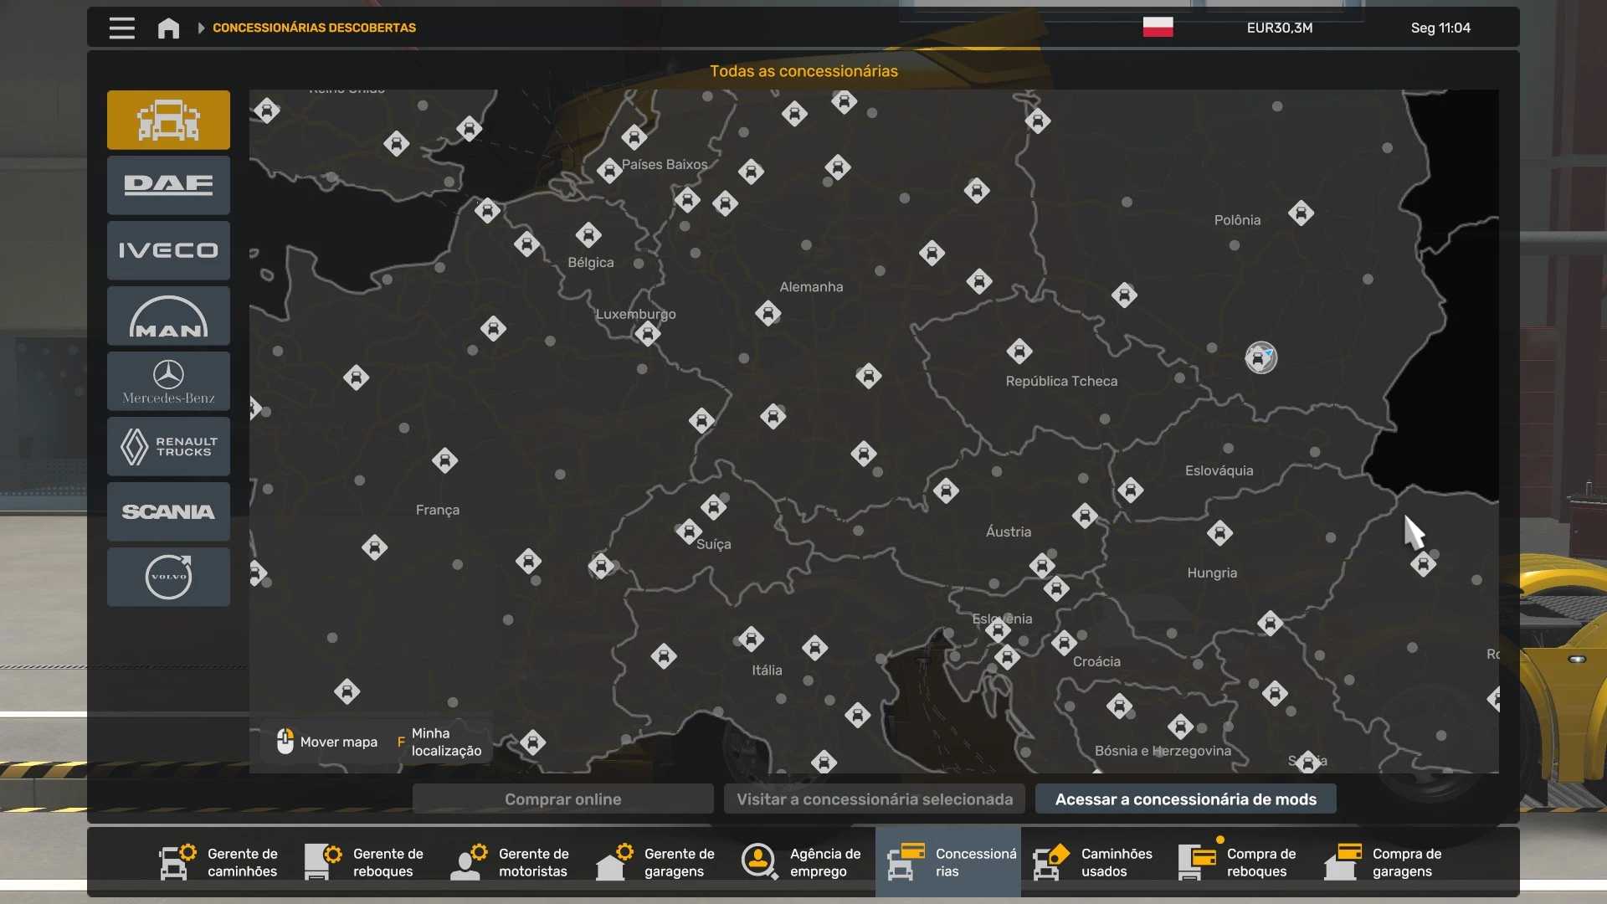Filter dealers by Renault Trucks brand

coord(168,446)
